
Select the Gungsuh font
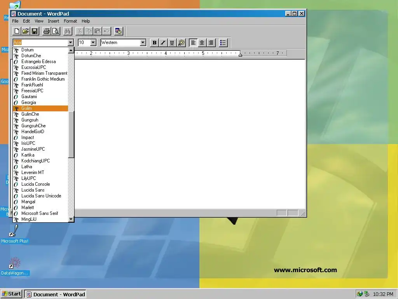(x=40, y=120)
